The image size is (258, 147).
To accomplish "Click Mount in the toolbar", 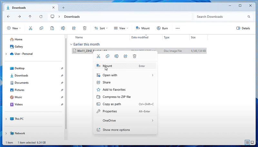I will click(x=143, y=28).
